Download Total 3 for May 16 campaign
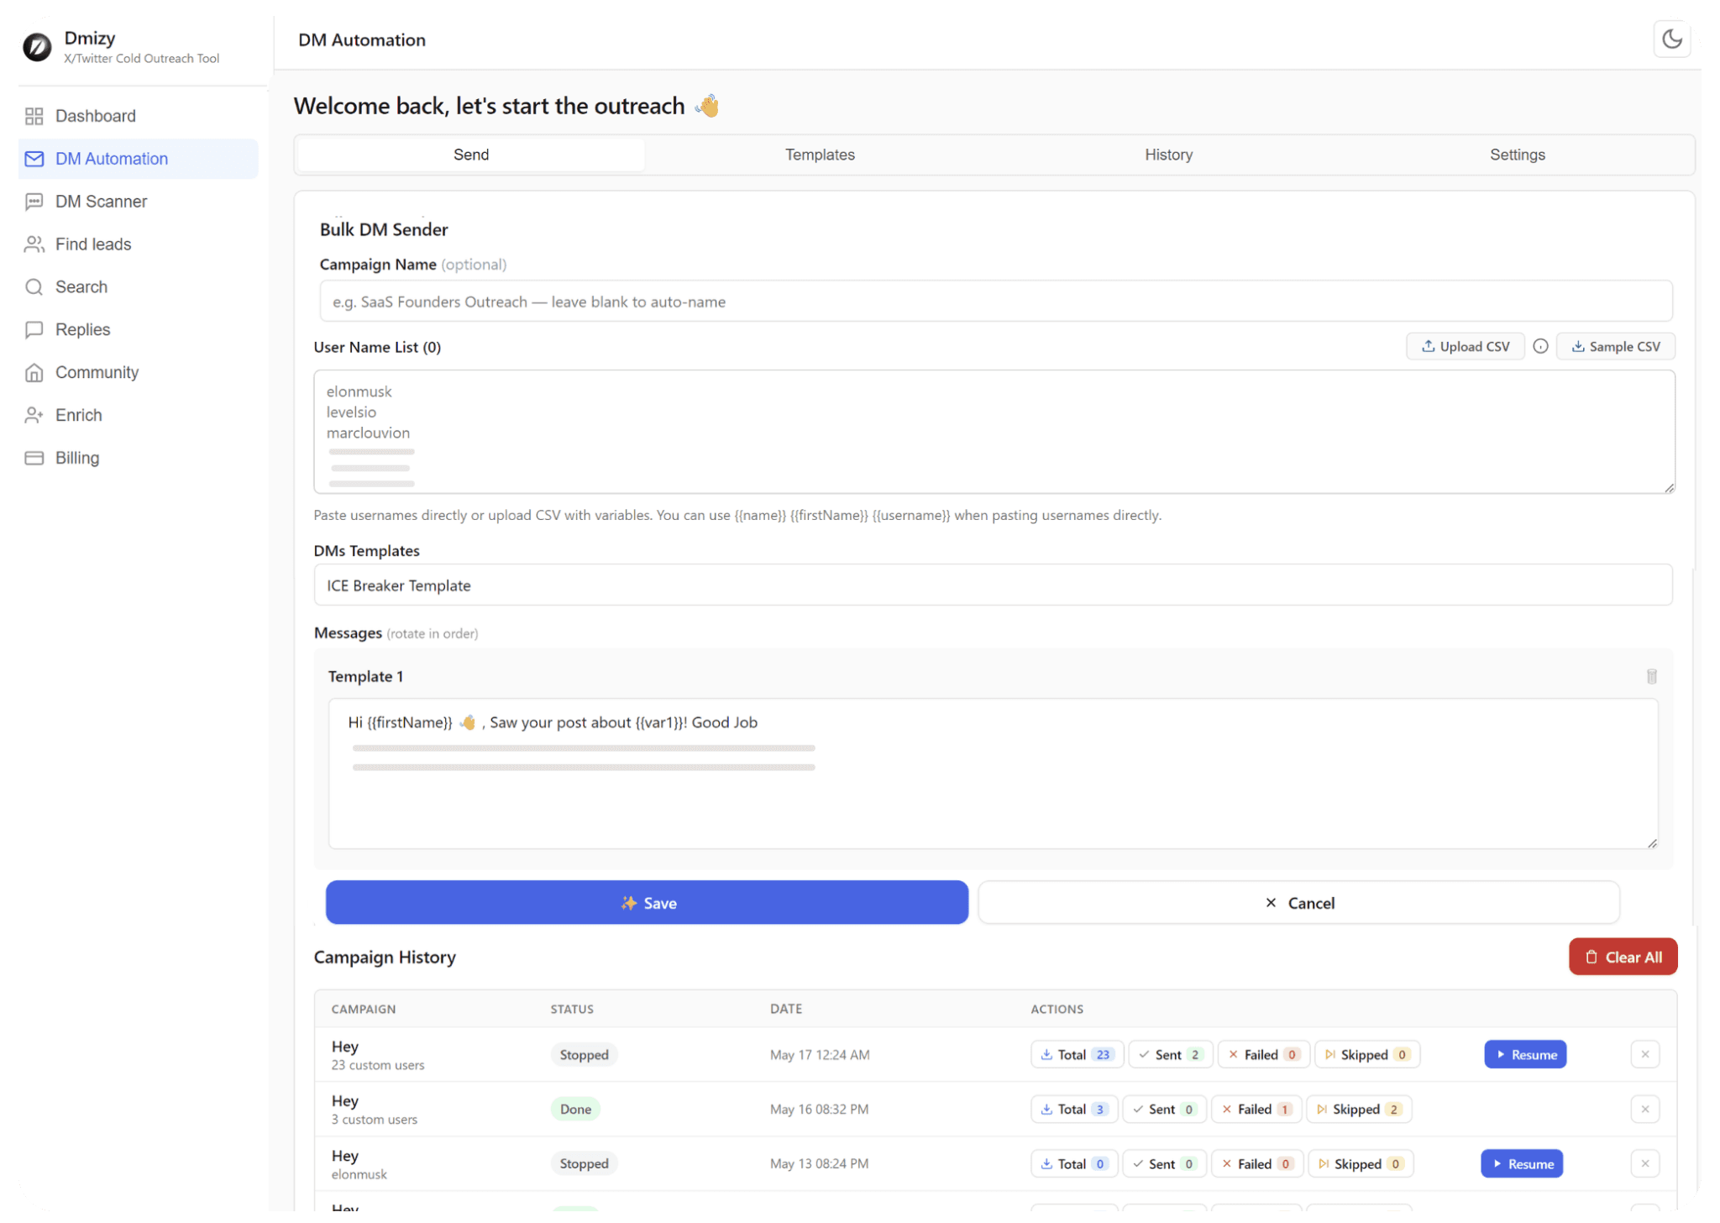Viewport: 1720px width, 1223px height. (x=1074, y=1110)
